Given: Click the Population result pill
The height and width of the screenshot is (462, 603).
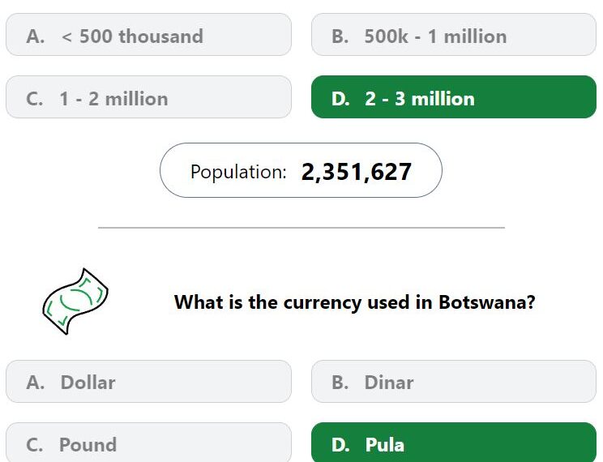Looking at the screenshot, I should coord(301,170).
